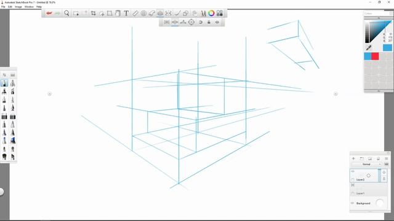Click the grayscale luminance strip

tap(367, 32)
